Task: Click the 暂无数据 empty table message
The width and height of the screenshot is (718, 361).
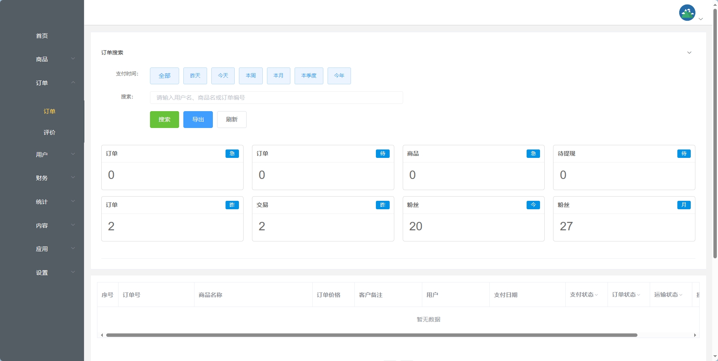Action: pos(428,320)
